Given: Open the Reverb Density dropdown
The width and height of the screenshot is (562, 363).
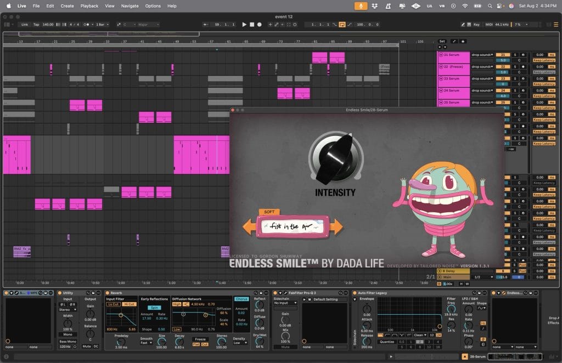Looking at the screenshot, I should coord(241,343).
